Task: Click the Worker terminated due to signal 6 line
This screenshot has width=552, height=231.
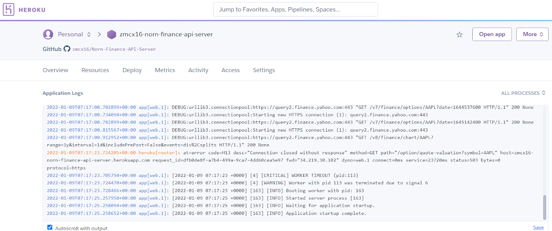Action: (x=237, y=183)
